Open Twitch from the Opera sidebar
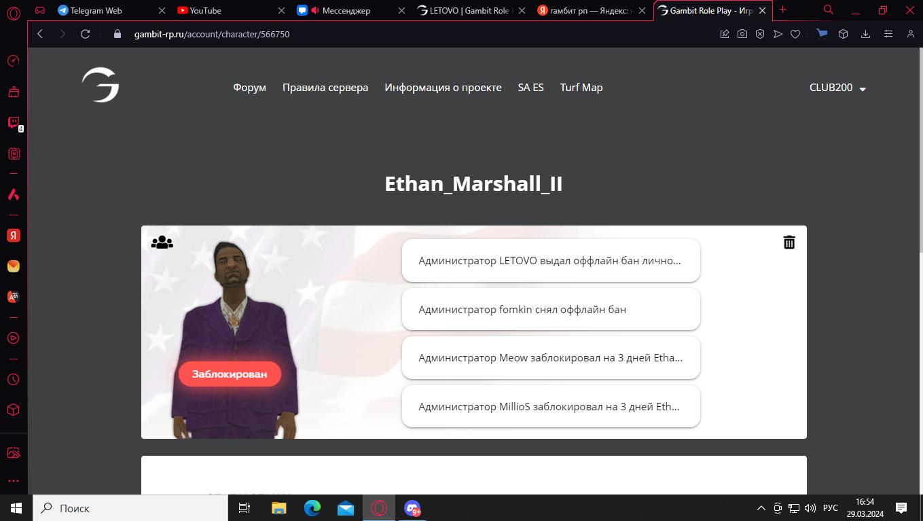 (x=14, y=122)
